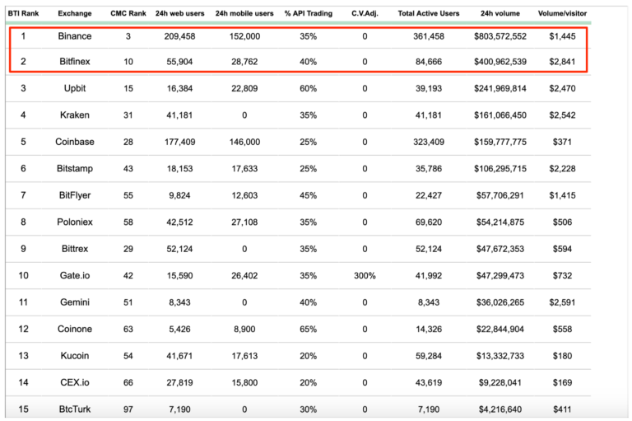632x421 pixels.
Task: Click Coinbase 24h volume $159,777,775
Action: pos(500,142)
